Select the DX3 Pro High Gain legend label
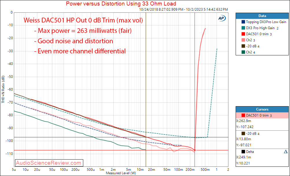 coord(262,28)
